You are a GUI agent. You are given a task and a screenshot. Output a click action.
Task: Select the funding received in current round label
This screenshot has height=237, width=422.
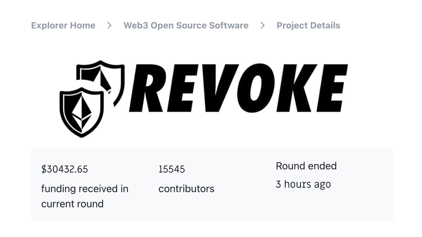pyautogui.click(x=85, y=196)
